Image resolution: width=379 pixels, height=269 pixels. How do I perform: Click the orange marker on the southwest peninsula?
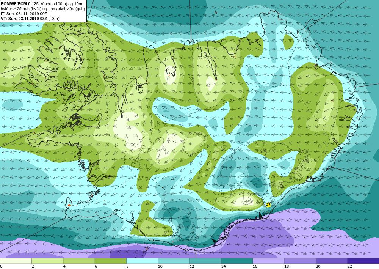pyautogui.click(x=69, y=205)
